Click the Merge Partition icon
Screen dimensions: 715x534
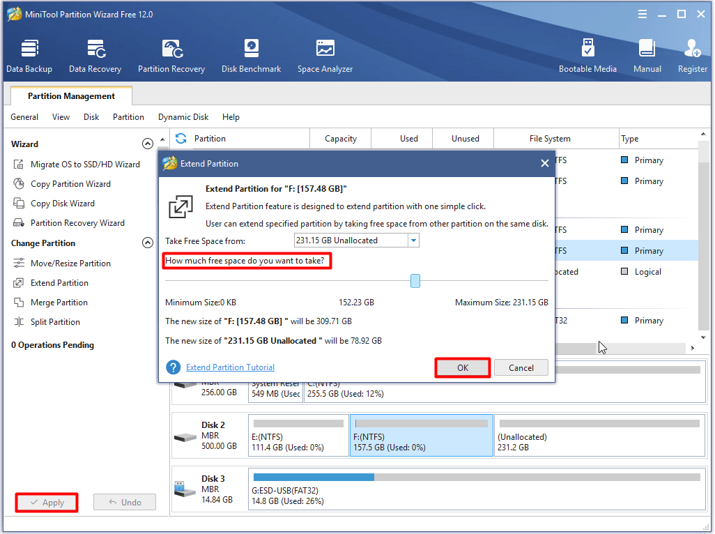pos(19,303)
